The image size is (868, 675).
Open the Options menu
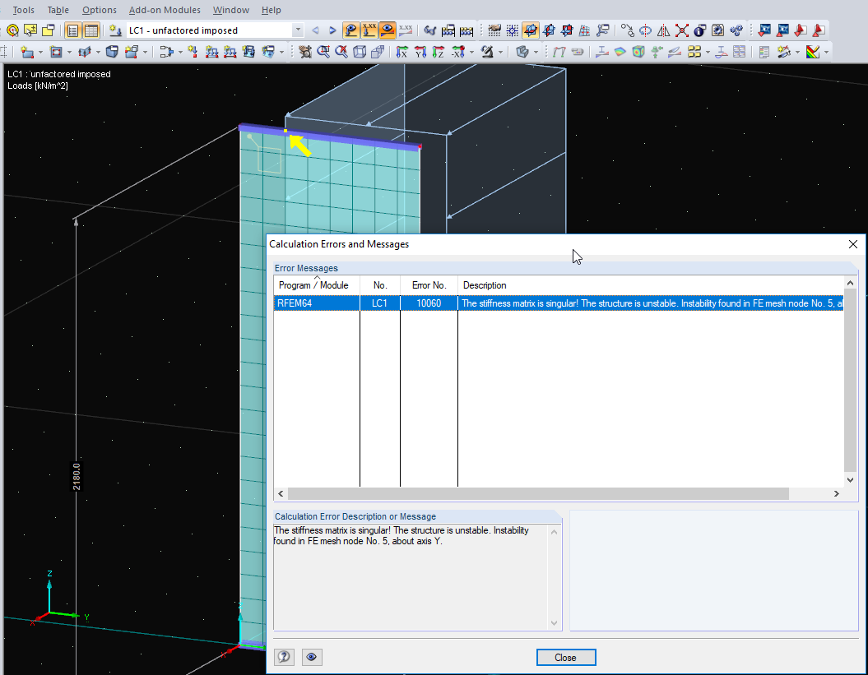(99, 10)
